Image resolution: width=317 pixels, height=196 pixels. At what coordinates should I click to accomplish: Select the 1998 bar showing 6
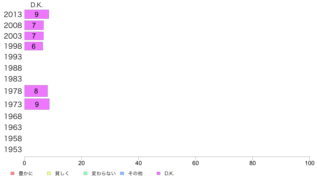coord(34,46)
